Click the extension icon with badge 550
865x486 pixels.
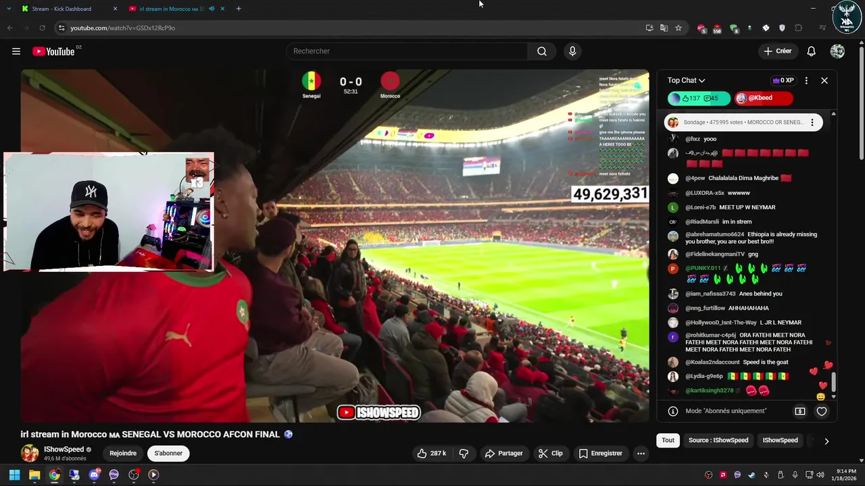click(717, 28)
